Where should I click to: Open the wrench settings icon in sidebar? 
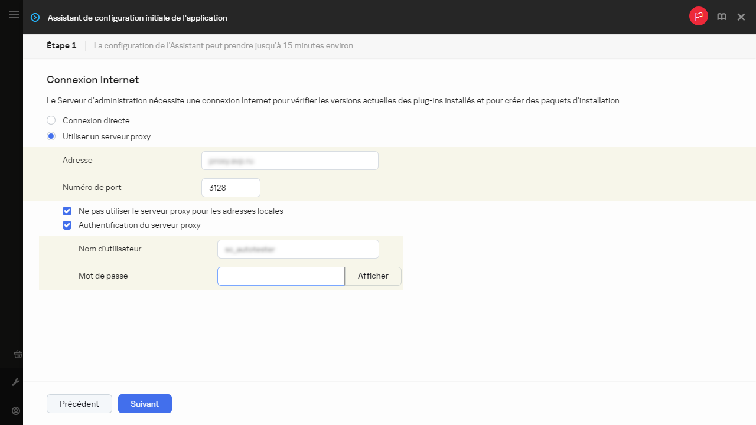(16, 382)
